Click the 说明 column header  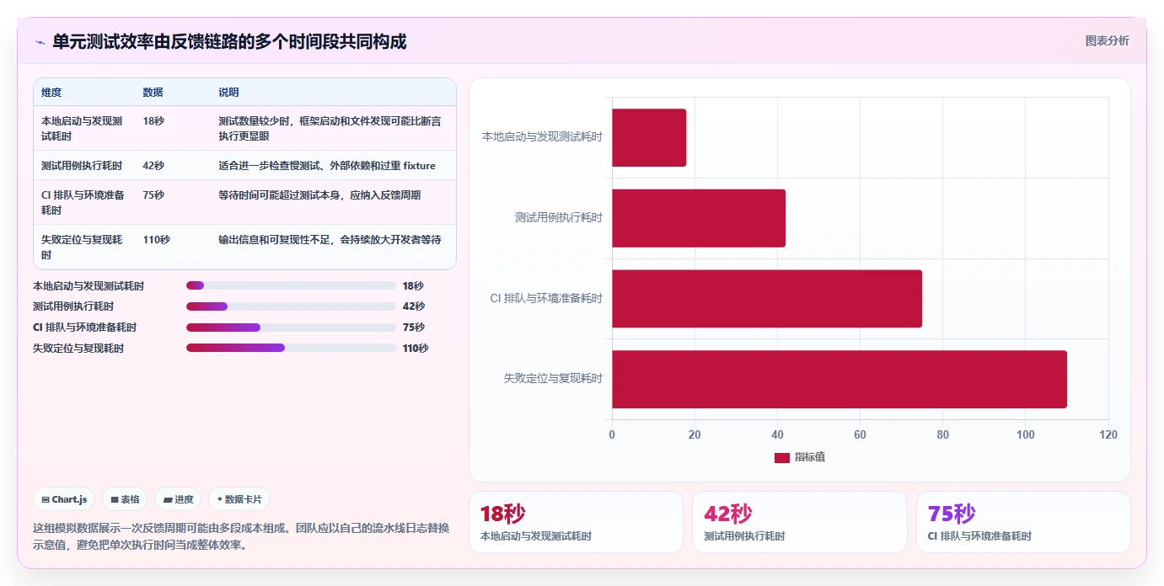tap(228, 93)
